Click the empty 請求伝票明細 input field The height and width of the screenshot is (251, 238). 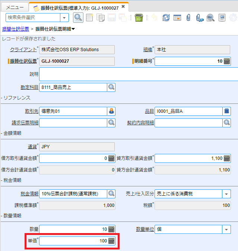pyautogui.click(x=73, y=123)
